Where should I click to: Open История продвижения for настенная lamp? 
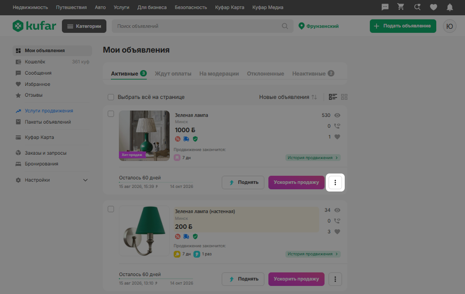click(x=313, y=254)
